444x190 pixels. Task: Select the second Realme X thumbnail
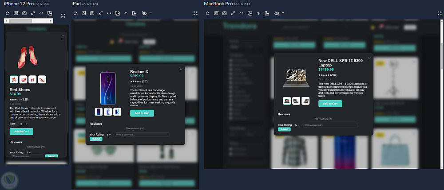(x=108, y=112)
